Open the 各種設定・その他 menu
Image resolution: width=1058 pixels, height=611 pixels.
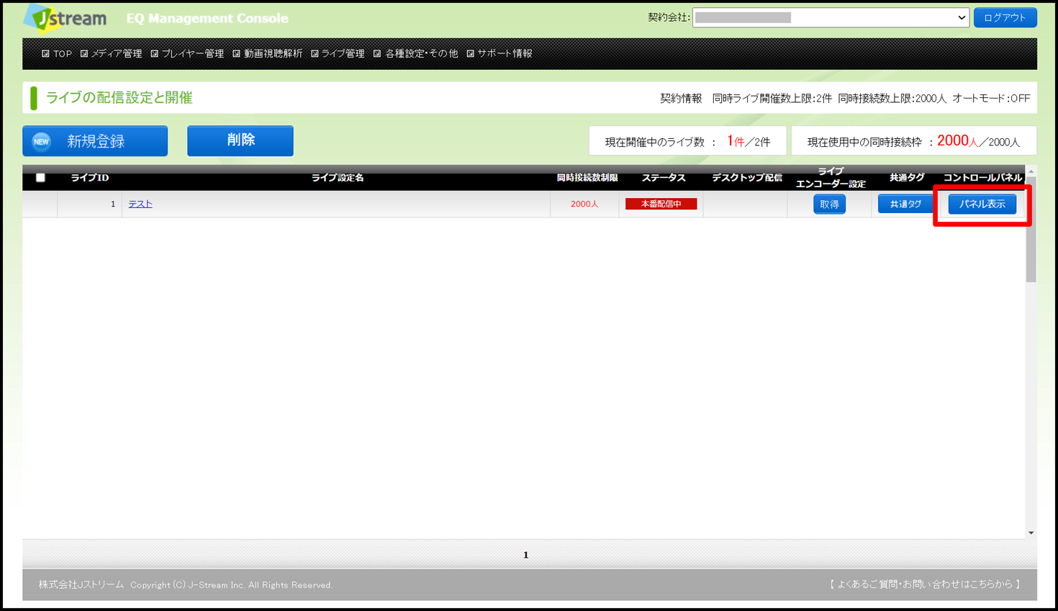(x=415, y=54)
